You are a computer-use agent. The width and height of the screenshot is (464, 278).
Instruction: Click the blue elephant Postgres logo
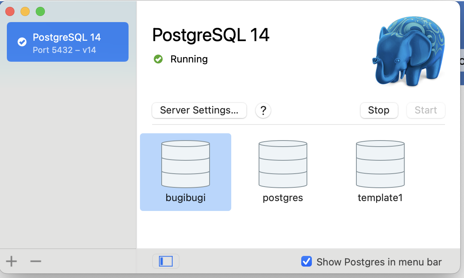click(x=410, y=51)
